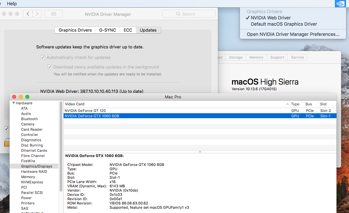Select PCI in sidebar
The height and width of the screenshot is (213, 349).
[24, 187]
